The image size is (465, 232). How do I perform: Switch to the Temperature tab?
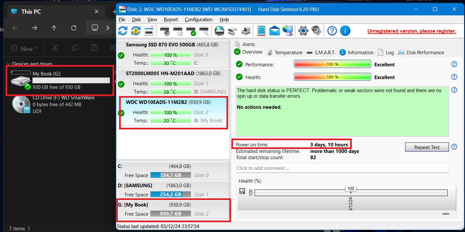tap(284, 52)
